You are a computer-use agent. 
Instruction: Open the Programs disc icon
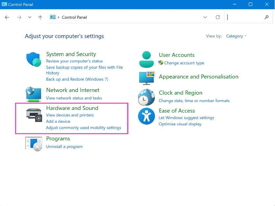coord(34,143)
